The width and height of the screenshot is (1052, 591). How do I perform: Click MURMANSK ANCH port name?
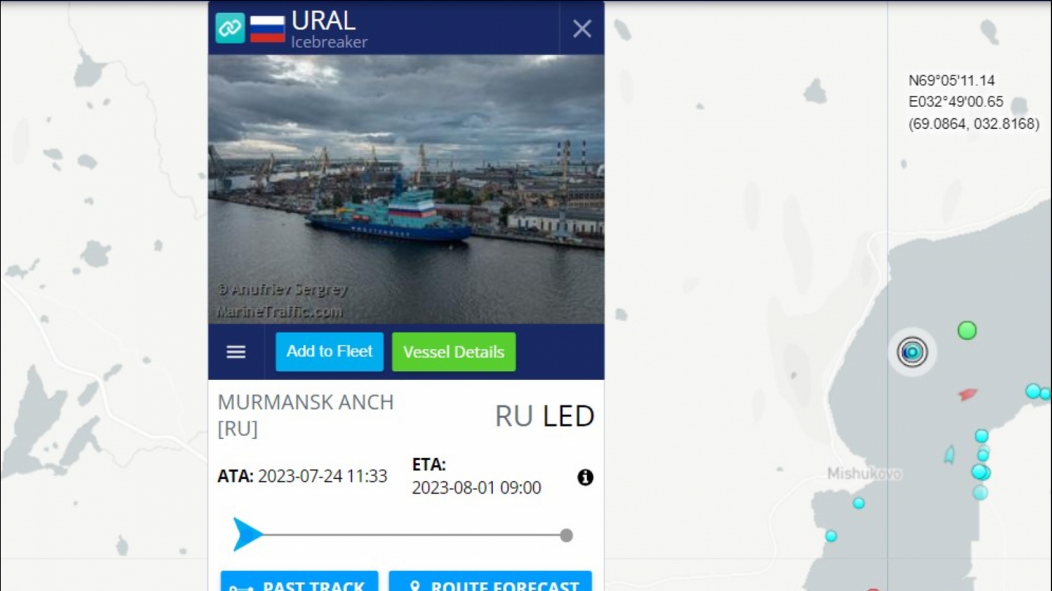[x=306, y=402]
